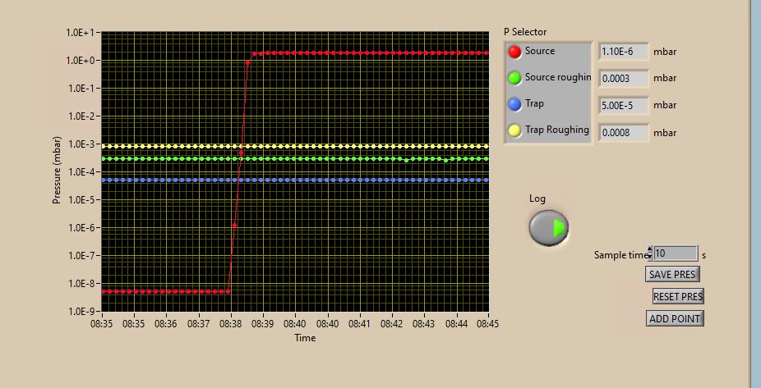Click the Source roughing value 0.0003
Screen dimensions: 761x388
tap(624, 79)
